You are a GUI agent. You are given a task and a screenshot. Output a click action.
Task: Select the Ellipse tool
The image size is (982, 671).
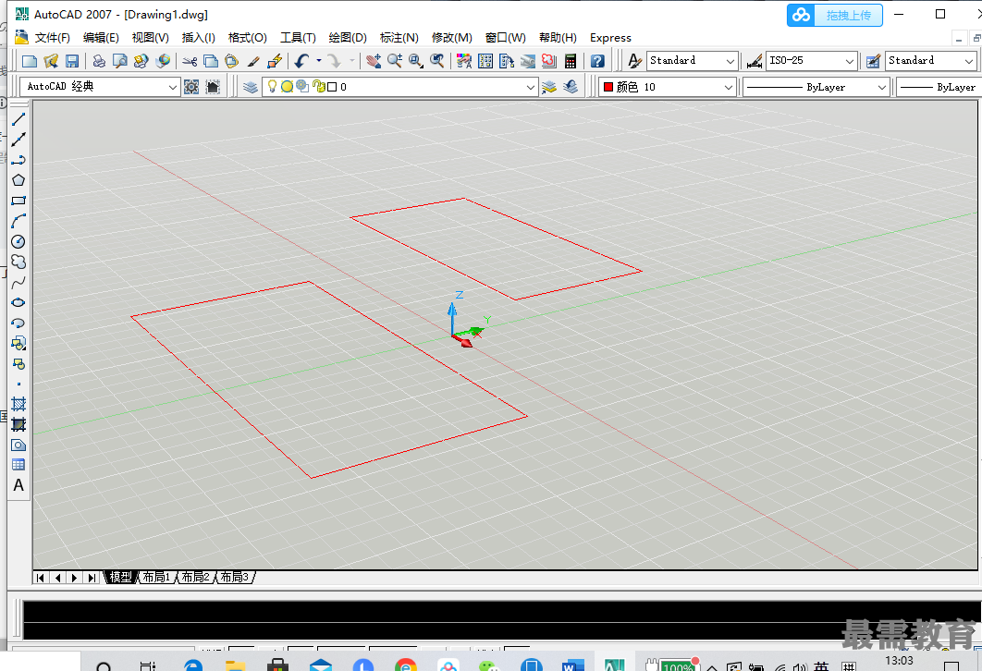pyautogui.click(x=18, y=302)
